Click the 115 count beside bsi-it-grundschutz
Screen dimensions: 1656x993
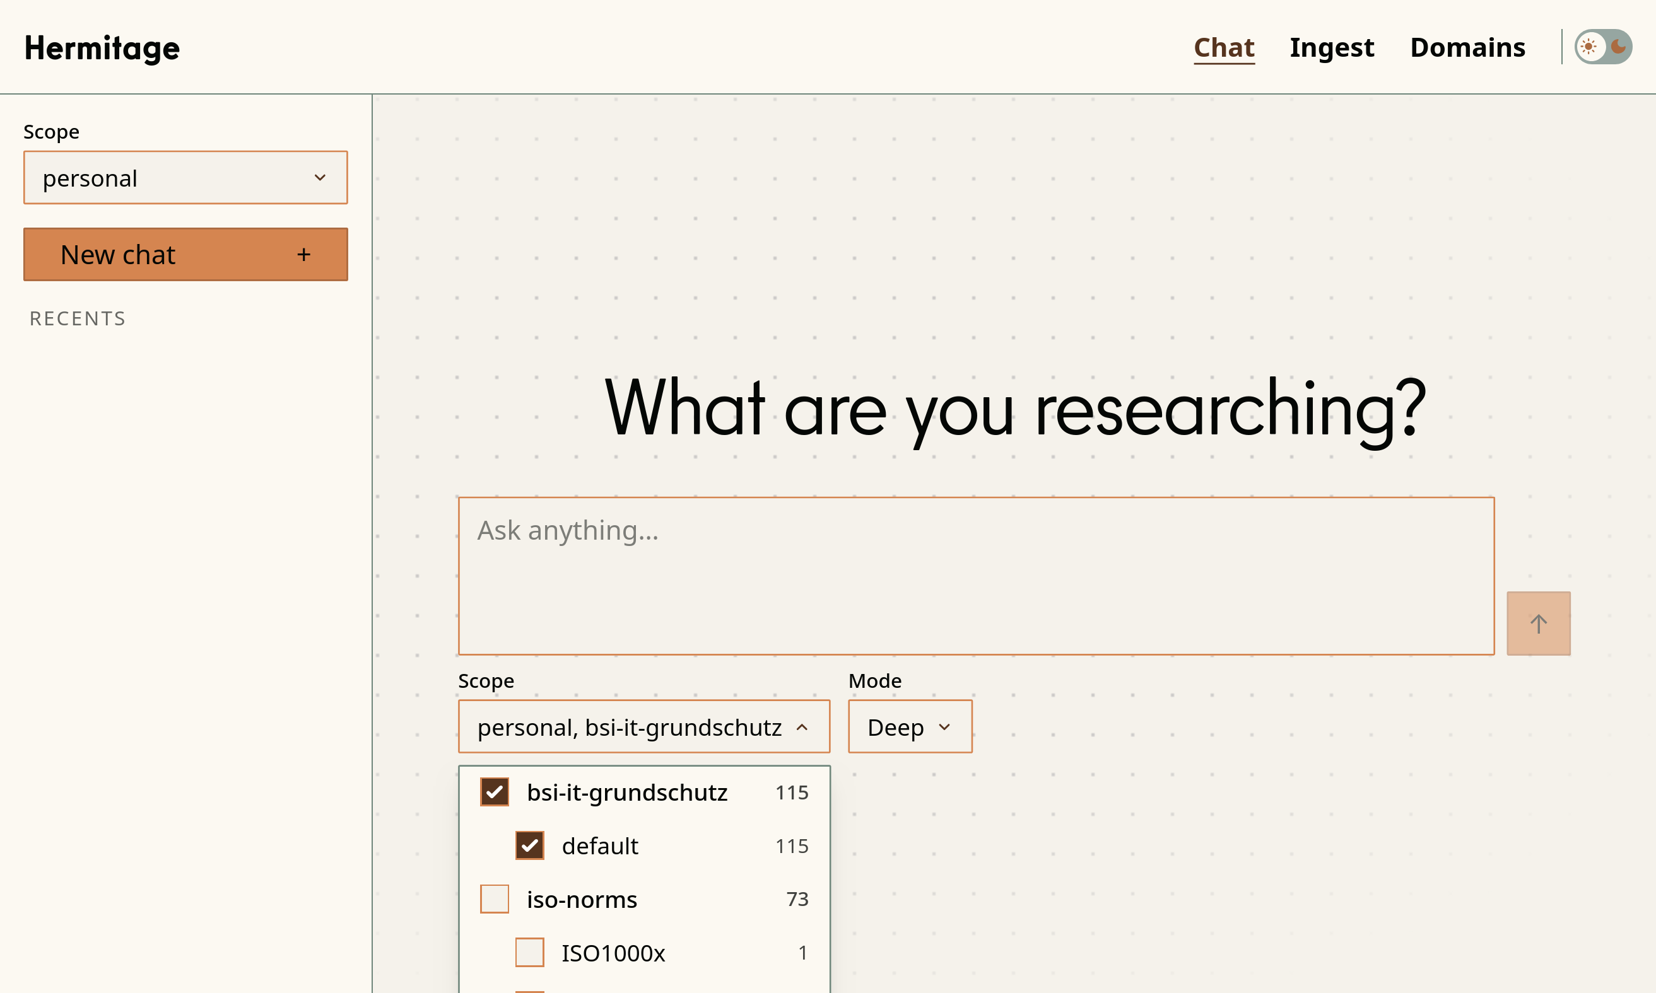[x=792, y=793]
